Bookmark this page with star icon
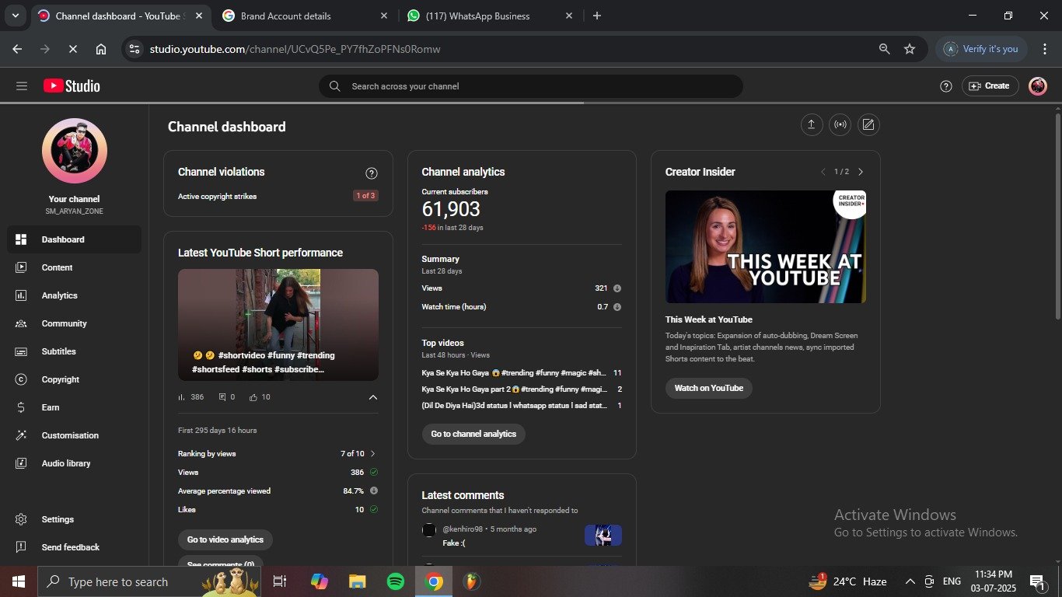This screenshot has width=1062, height=597. 910,49
